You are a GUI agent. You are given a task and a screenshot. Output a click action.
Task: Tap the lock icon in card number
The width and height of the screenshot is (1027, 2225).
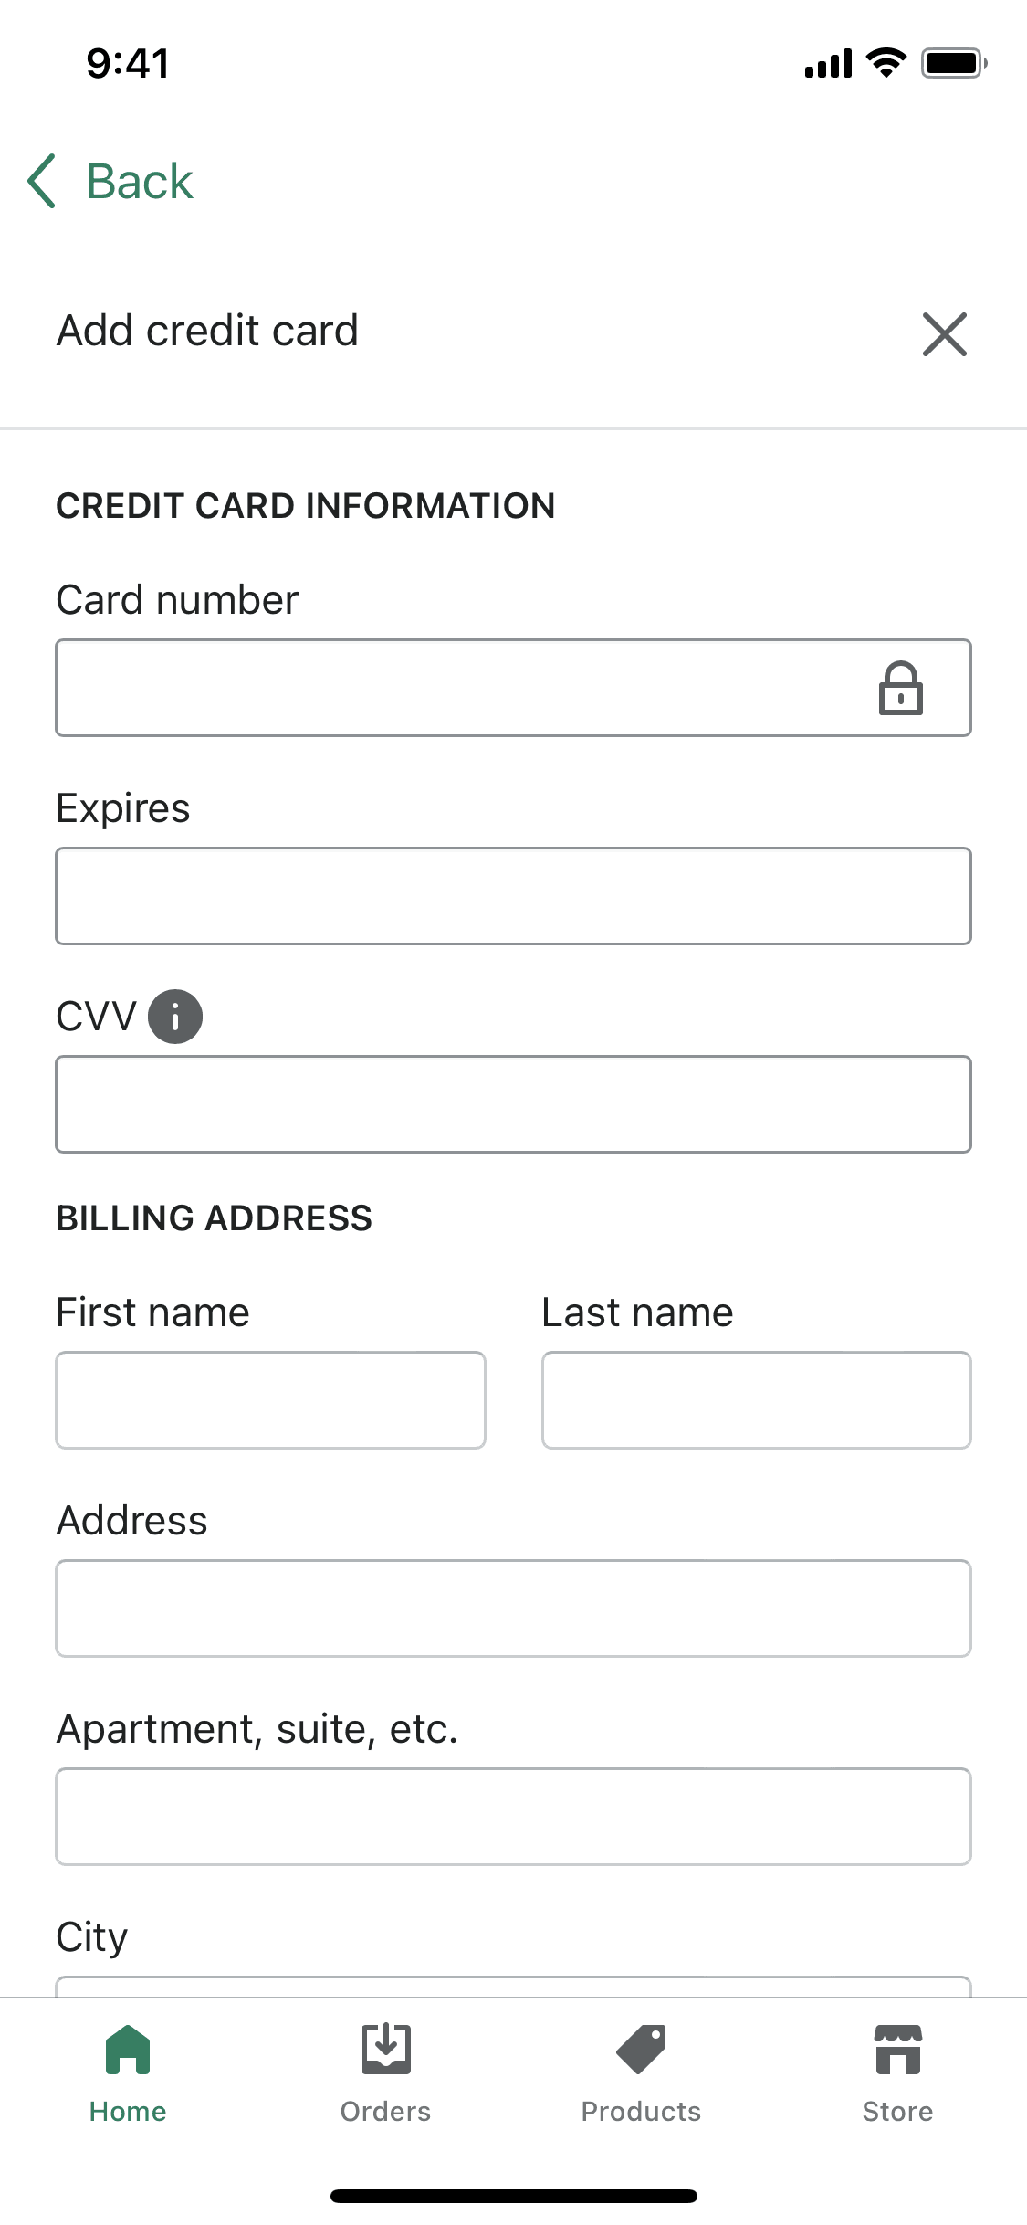[x=900, y=688]
